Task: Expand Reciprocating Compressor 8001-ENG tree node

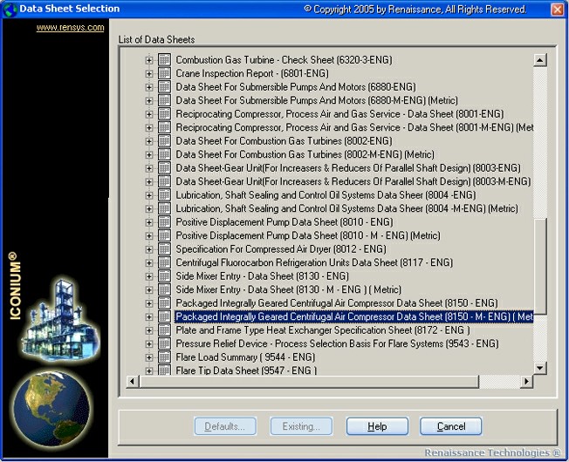Action: tap(148, 114)
